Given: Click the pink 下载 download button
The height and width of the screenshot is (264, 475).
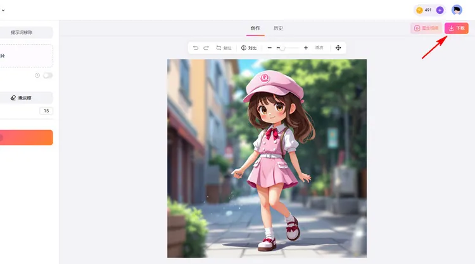Looking at the screenshot, I should click(x=457, y=28).
